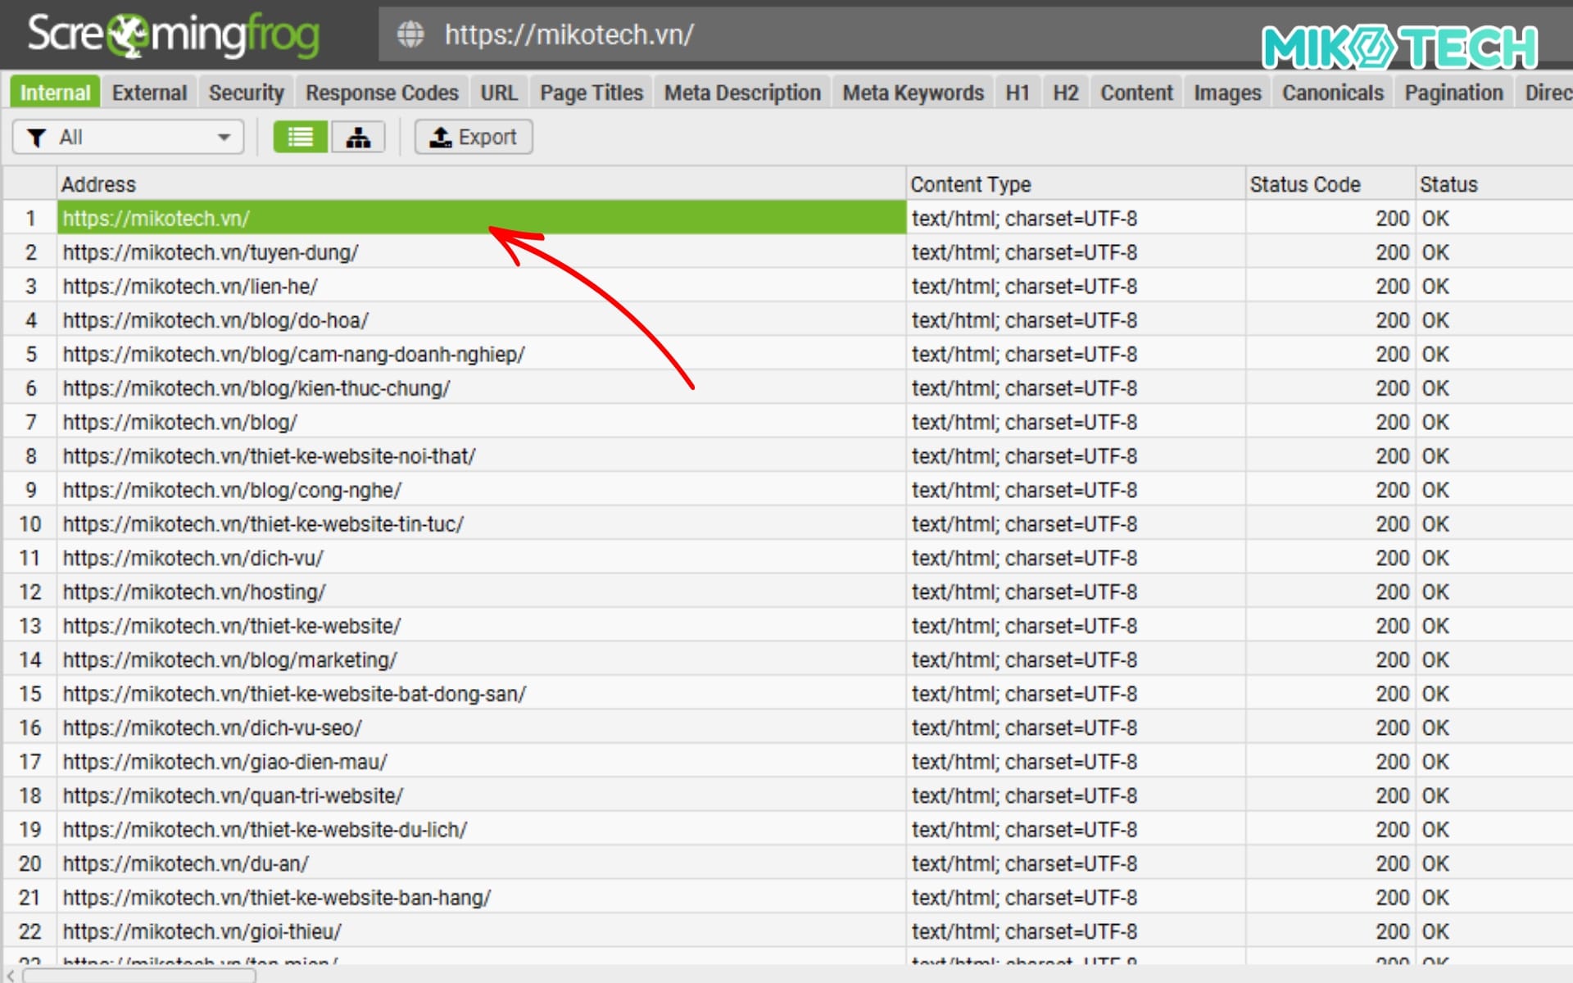The height and width of the screenshot is (983, 1573).
Task: Sort by Status Code column header
Action: point(1304,184)
